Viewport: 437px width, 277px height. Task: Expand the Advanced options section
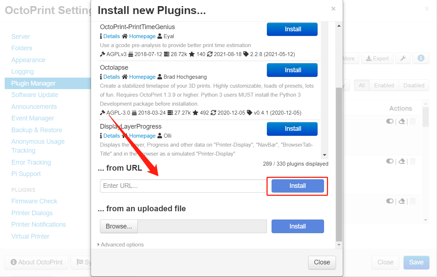121,245
